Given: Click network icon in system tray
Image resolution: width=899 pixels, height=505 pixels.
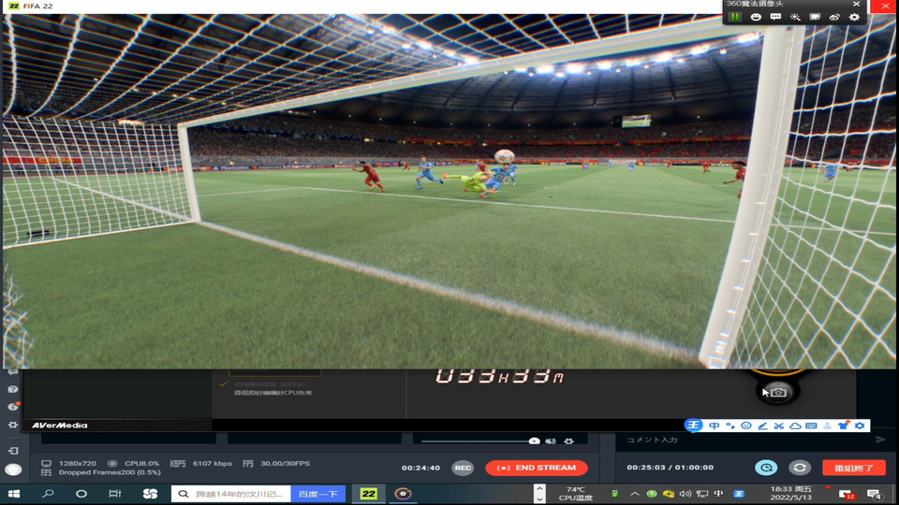Looking at the screenshot, I should 702,494.
